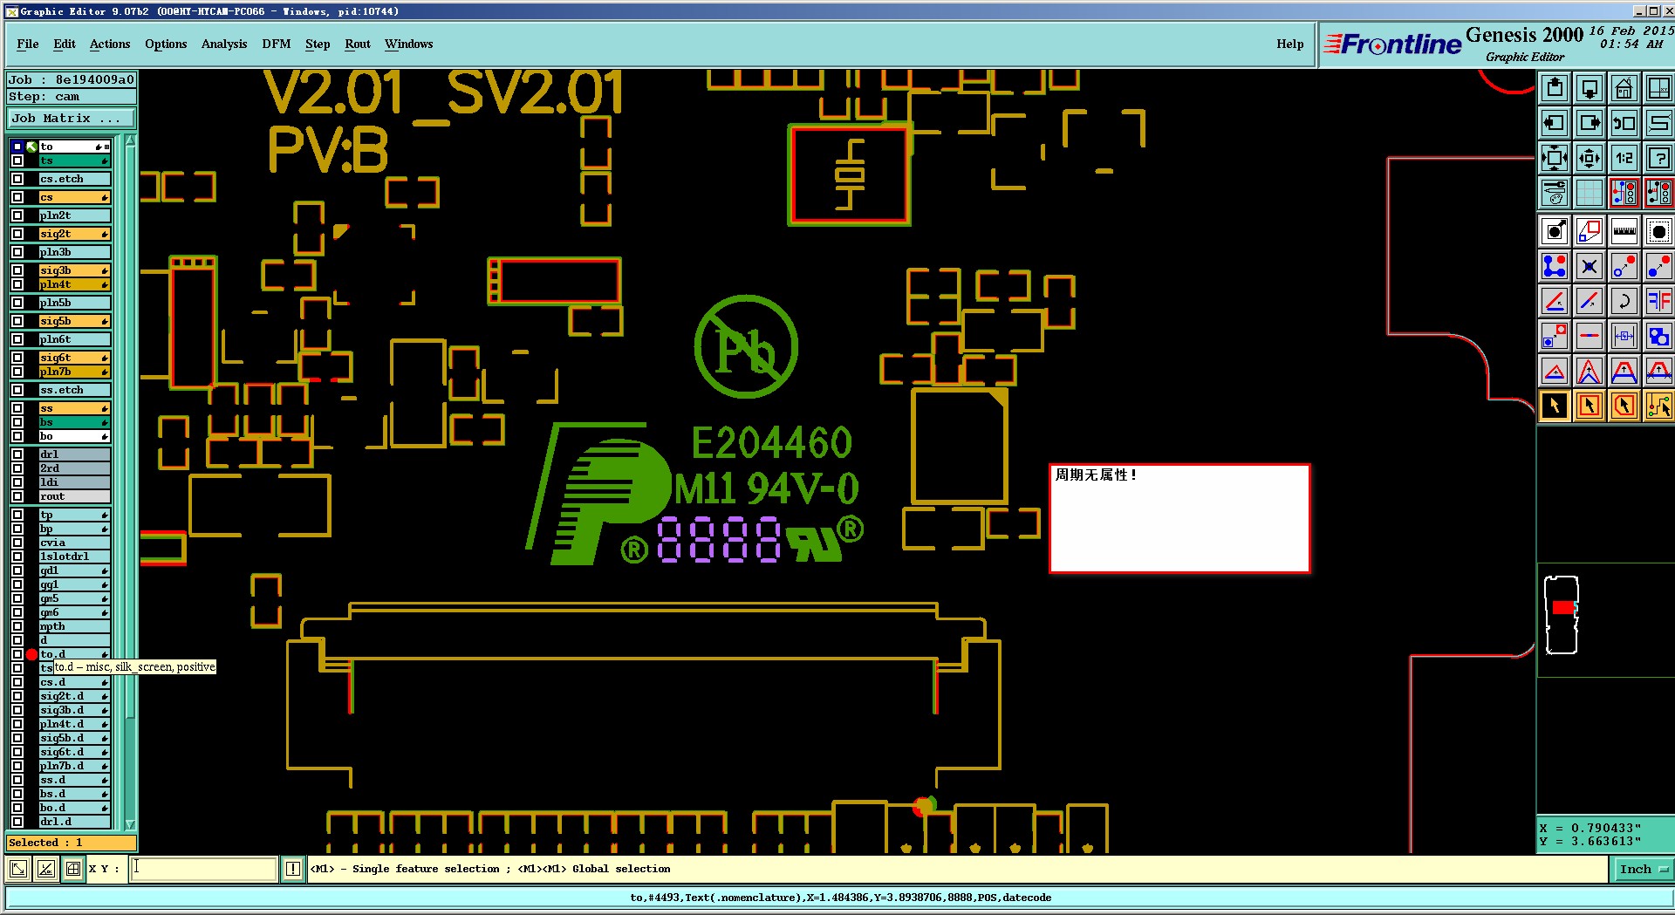Click the zoom home house icon
The width and height of the screenshot is (1675, 915).
[1624, 88]
